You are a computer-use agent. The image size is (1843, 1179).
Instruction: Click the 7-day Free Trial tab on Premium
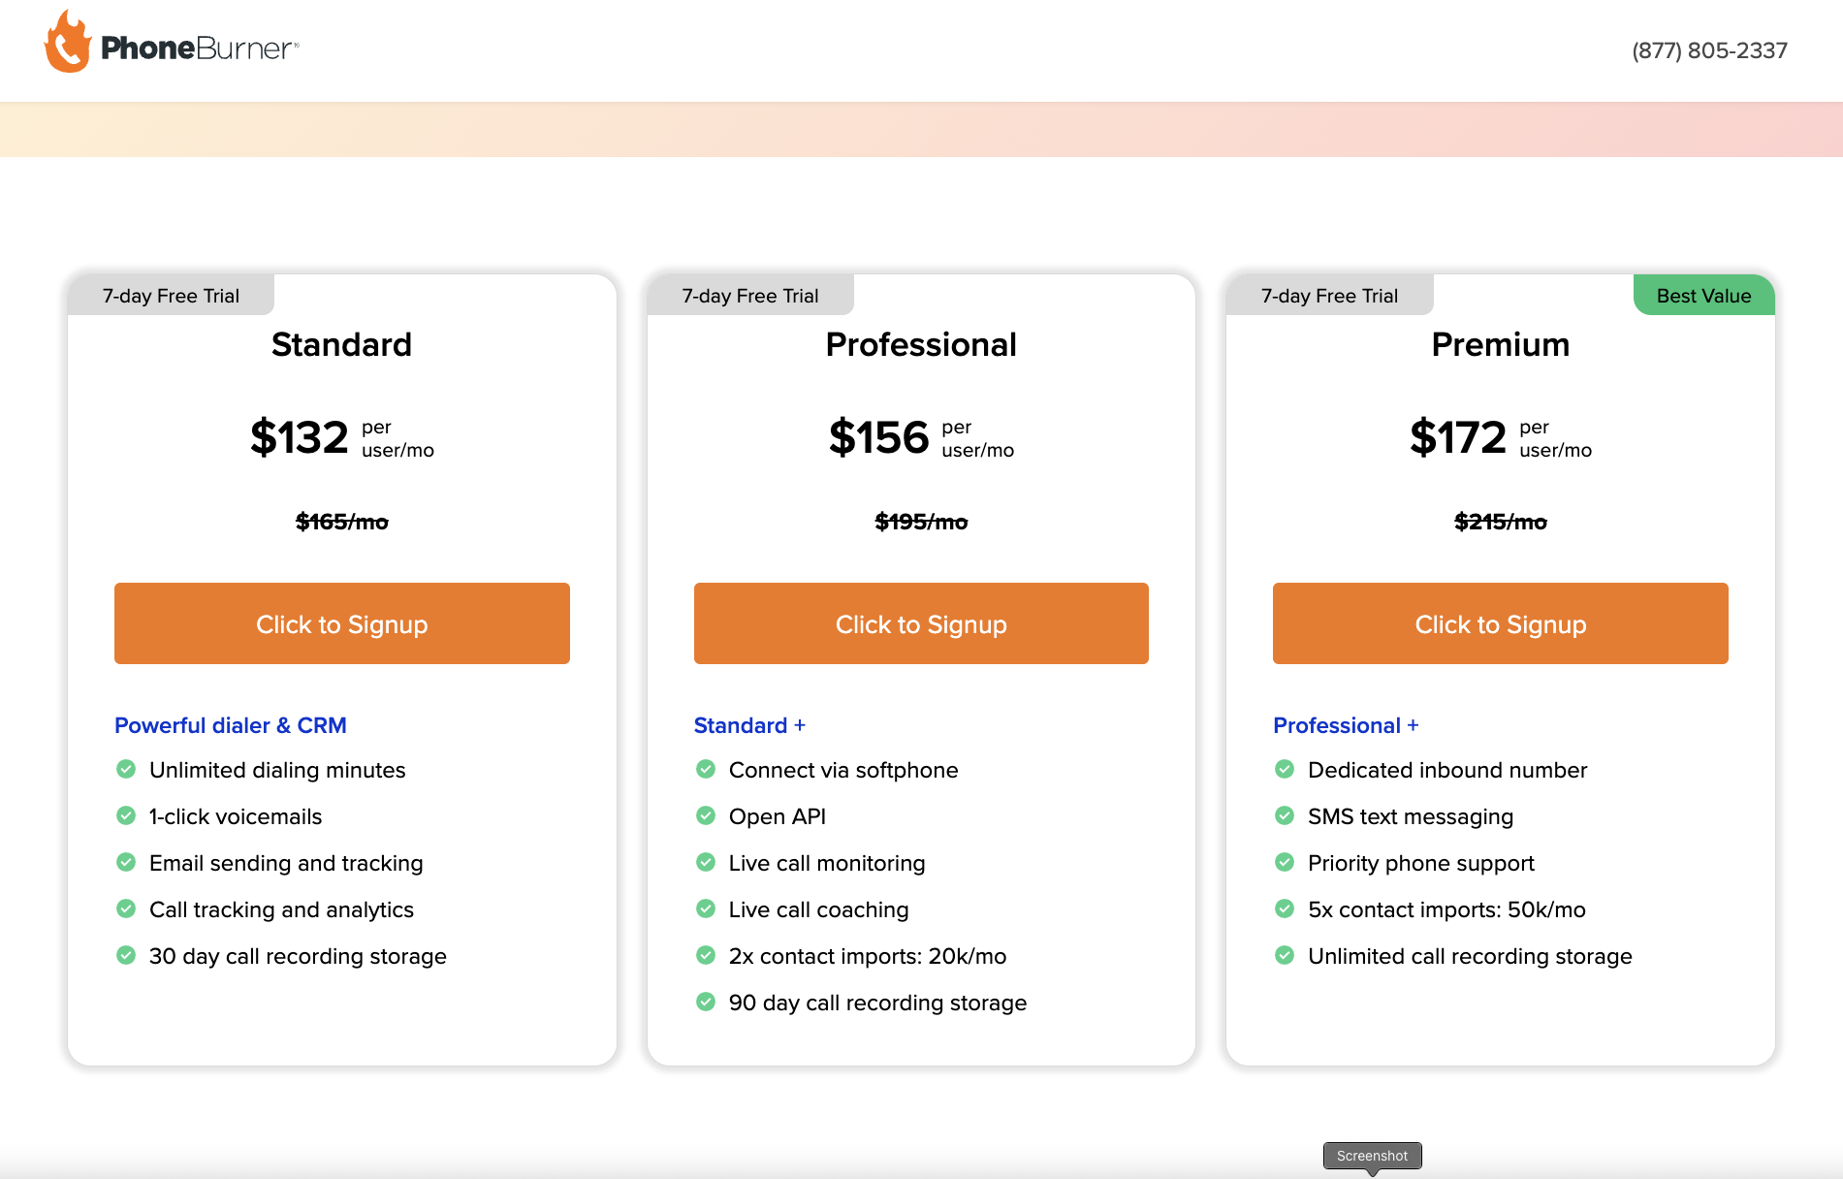click(1329, 296)
